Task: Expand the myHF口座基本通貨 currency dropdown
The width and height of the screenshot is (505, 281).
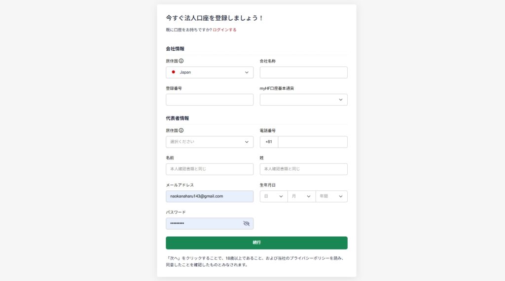Action: [x=303, y=100]
